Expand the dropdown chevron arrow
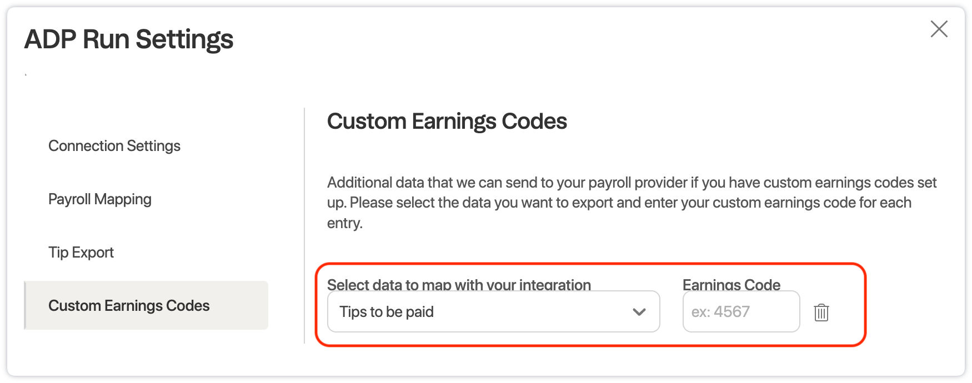This screenshot has height=383, width=972. [x=639, y=312]
